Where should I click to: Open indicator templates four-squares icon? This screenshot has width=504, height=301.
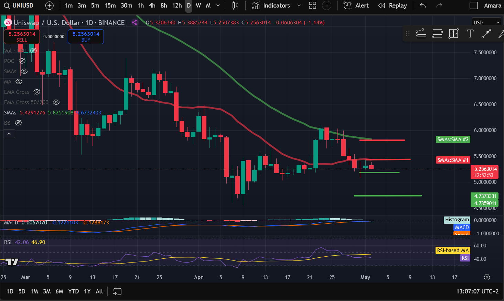312,5
